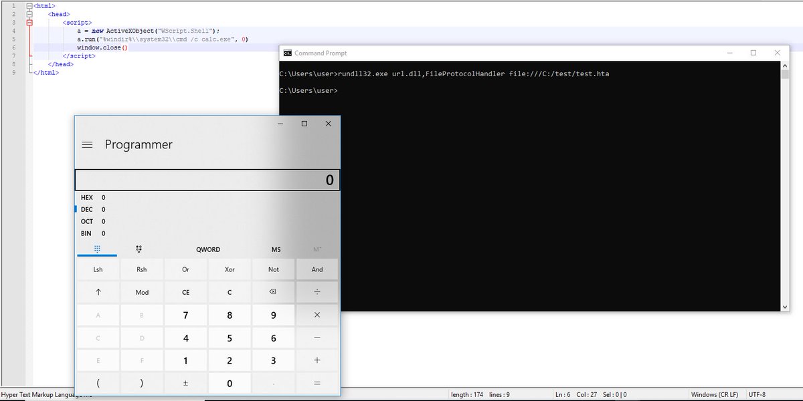Click the open parenthesis key
This screenshot has height=401, width=803.
click(x=98, y=384)
